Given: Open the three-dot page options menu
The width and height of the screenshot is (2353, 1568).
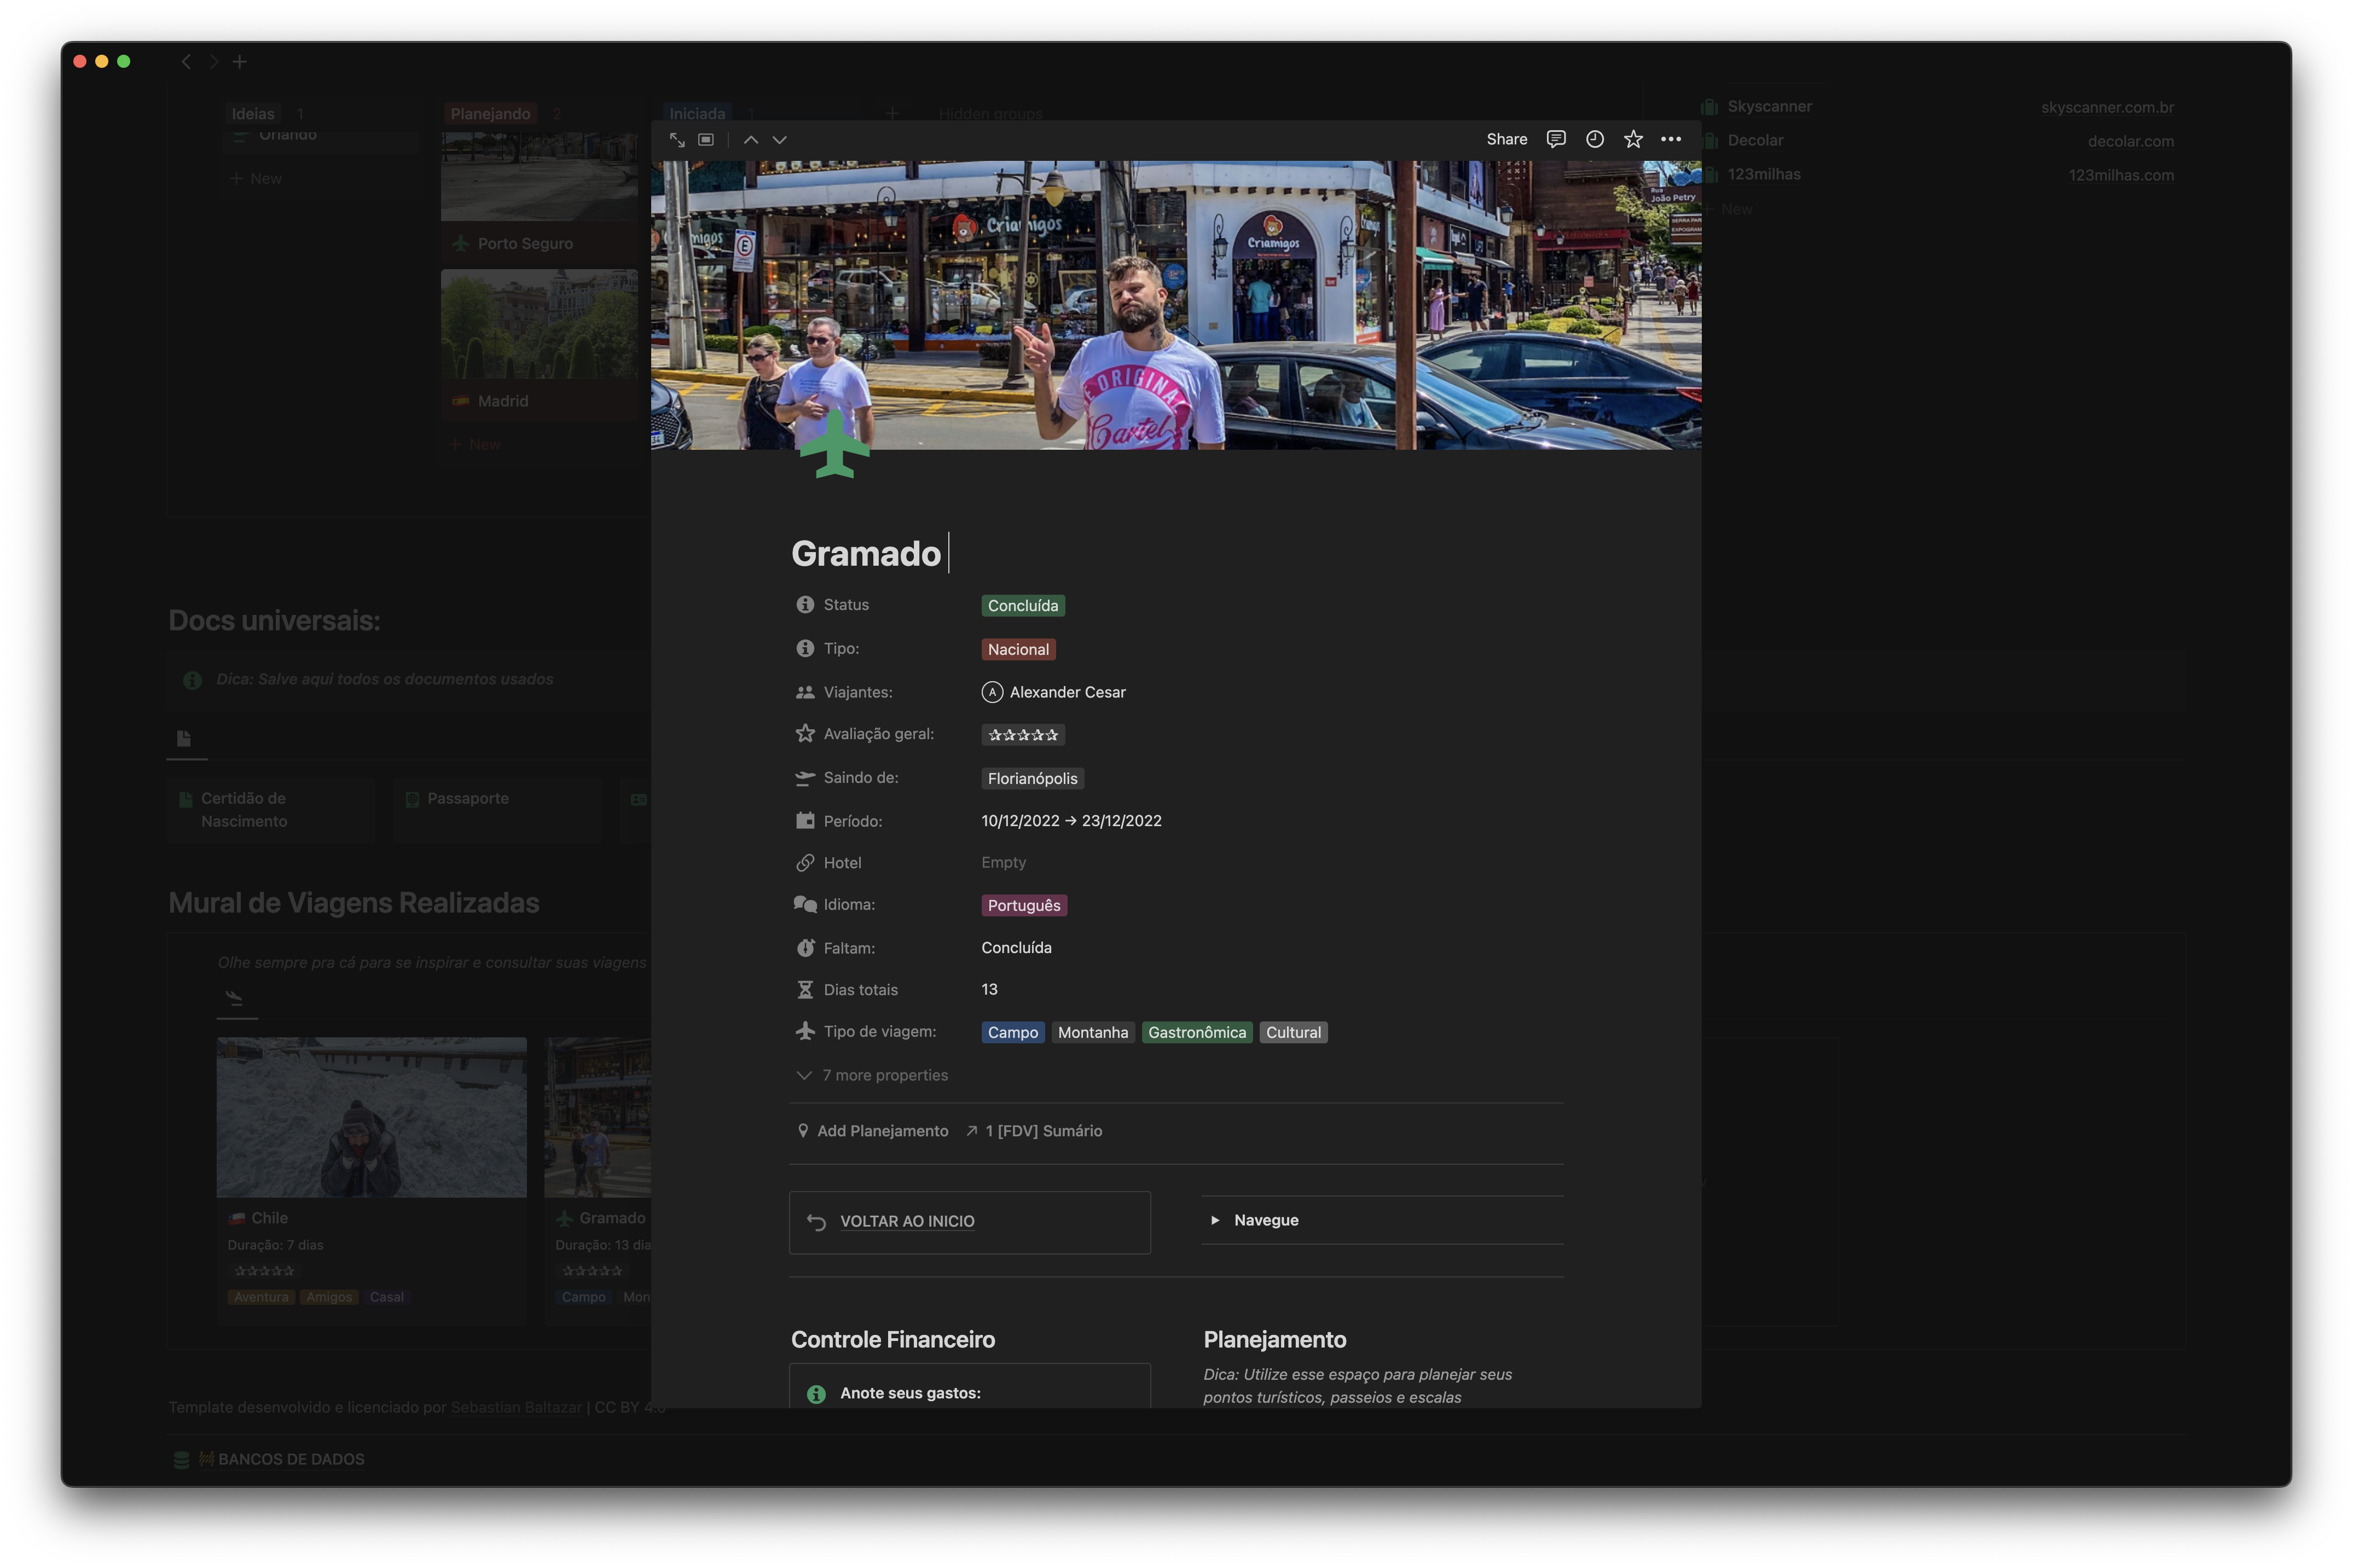Looking at the screenshot, I should (x=1671, y=139).
